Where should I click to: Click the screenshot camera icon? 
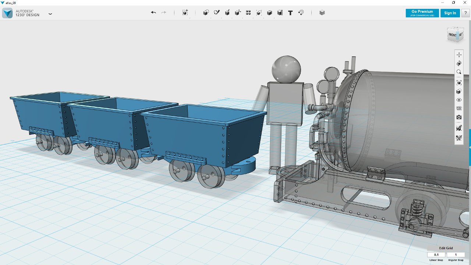tap(459, 117)
